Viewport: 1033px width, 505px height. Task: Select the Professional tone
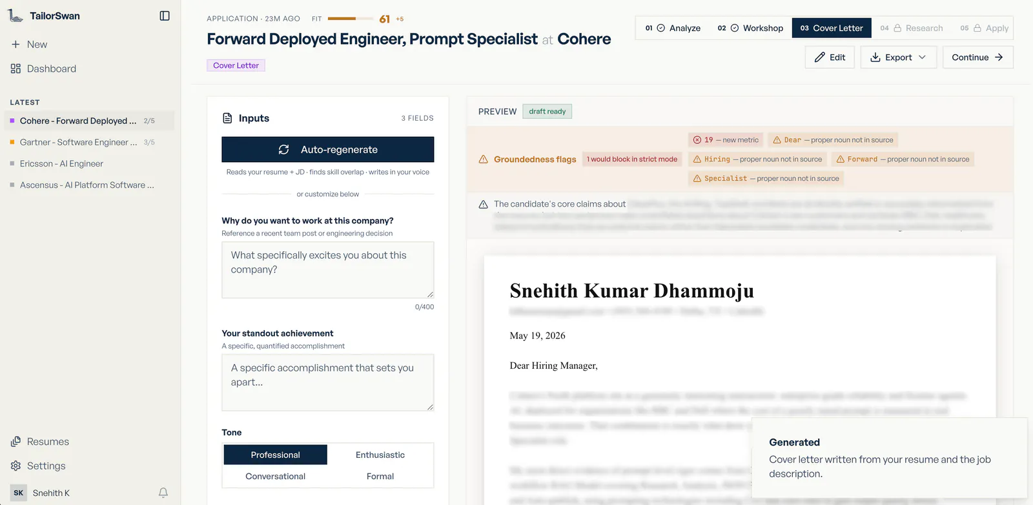[276, 455]
